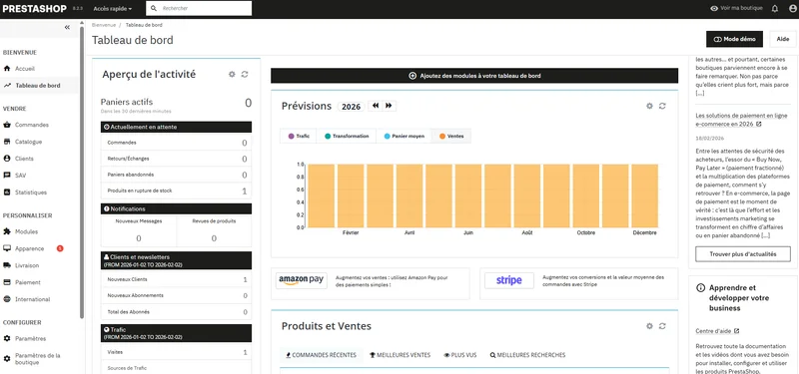Screen dimensions: 799x374
Task: Switch to Commandes récentes tab
Action: tap(321, 355)
